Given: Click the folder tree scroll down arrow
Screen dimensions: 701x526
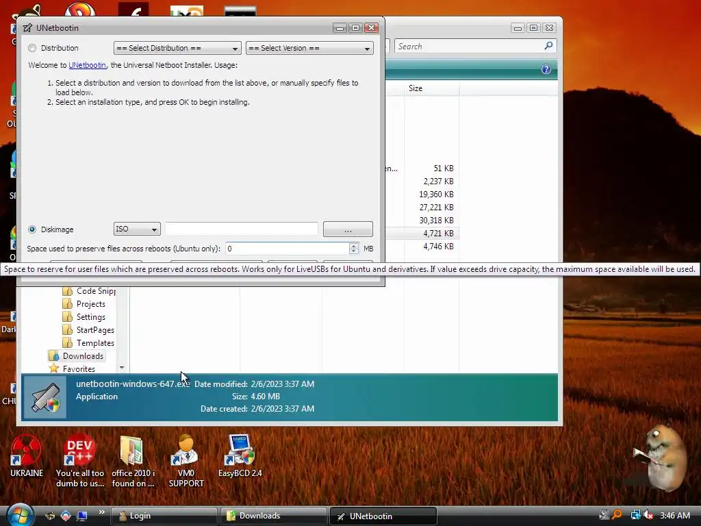Looking at the screenshot, I should pyautogui.click(x=122, y=368).
